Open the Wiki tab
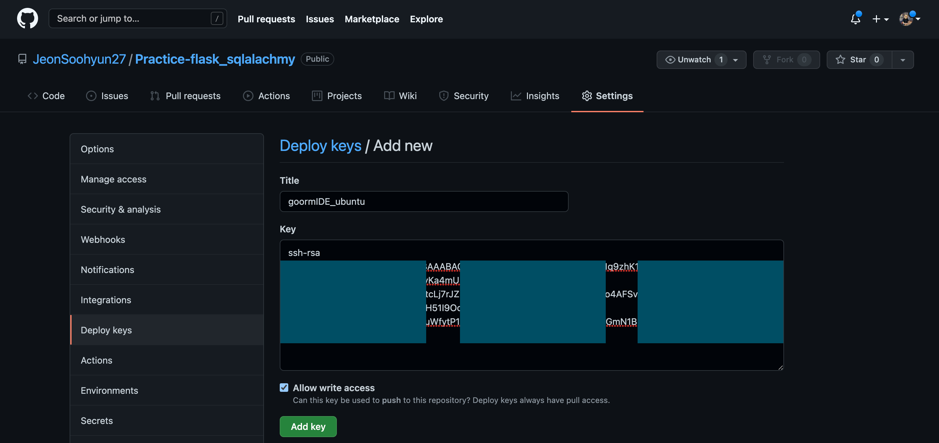 pyautogui.click(x=400, y=96)
